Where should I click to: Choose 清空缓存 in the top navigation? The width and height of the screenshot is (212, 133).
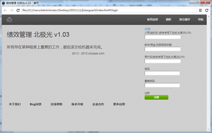tap(184, 19)
